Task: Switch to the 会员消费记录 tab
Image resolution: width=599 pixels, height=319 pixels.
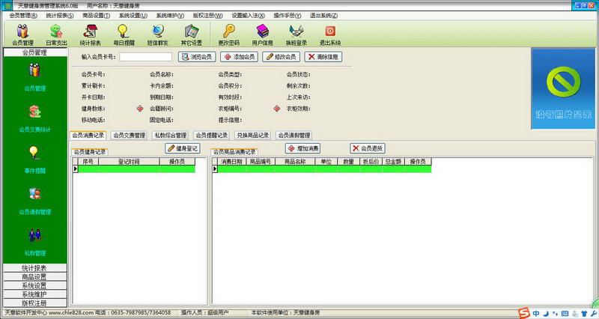Action: click(88, 136)
